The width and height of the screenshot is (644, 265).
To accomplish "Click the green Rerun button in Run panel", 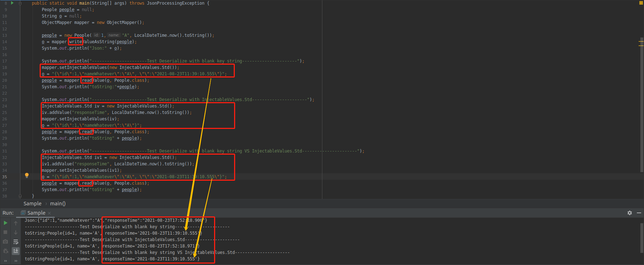I will click(5, 223).
